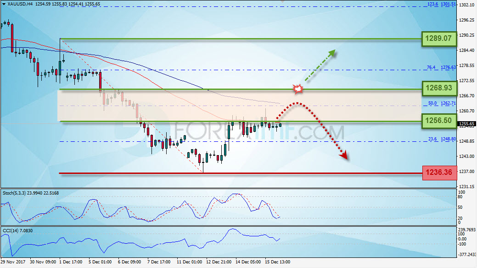Select the Fibonacci 23.6 label at 1248.80

[442, 139]
